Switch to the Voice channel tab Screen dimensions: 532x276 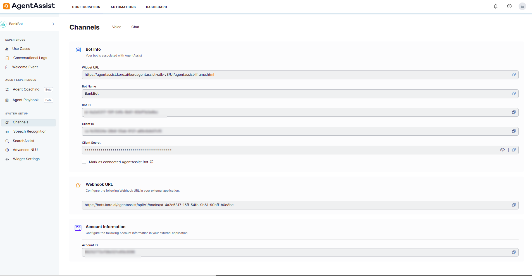click(x=117, y=27)
